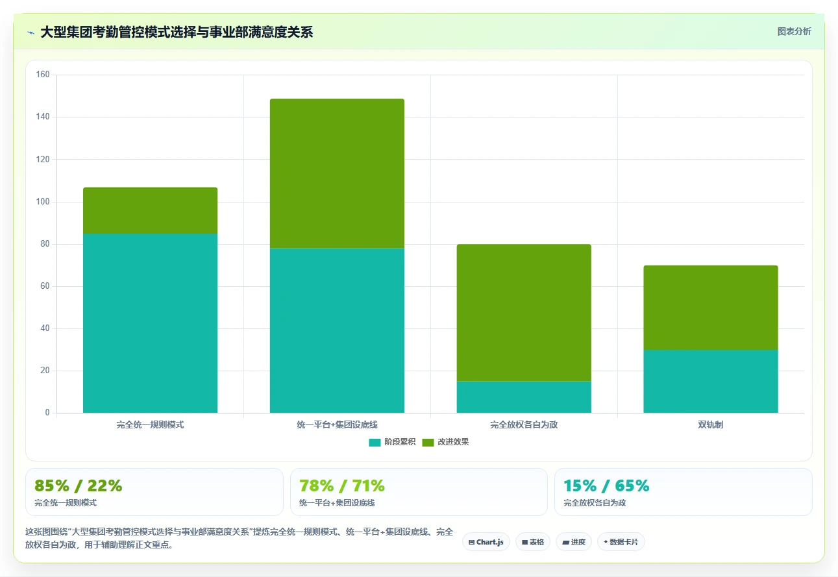Open the 85% / 22% data card

[x=154, y=492]
